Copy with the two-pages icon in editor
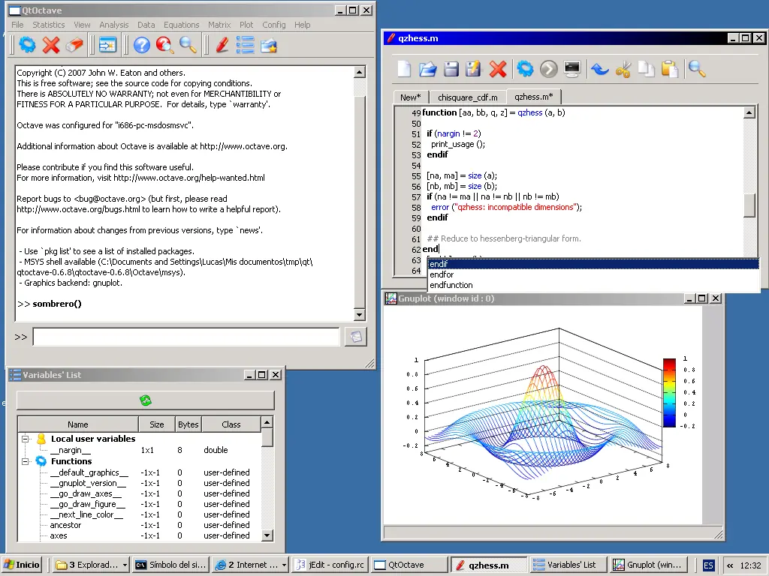 pos(646,69)
